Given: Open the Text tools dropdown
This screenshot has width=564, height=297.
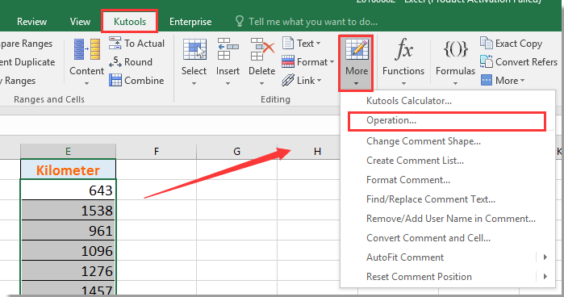Looking at the screenshot, I should click(308, 44).
